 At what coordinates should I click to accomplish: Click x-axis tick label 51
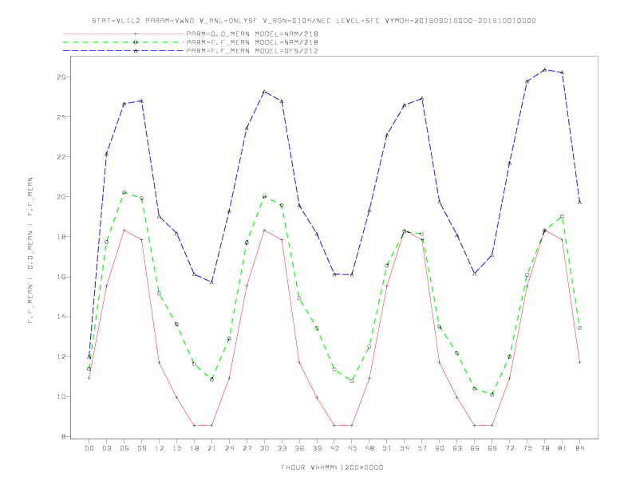pos(387,448)
